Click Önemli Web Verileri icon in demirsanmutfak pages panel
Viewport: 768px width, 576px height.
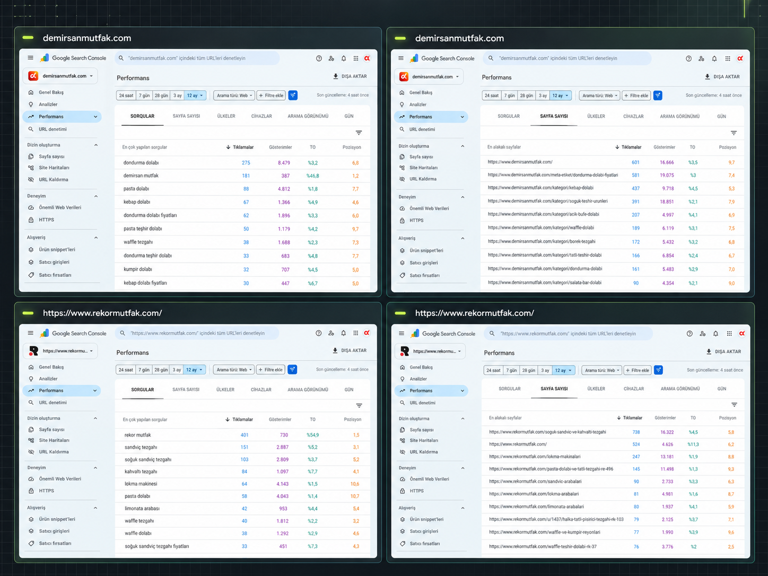402,208
